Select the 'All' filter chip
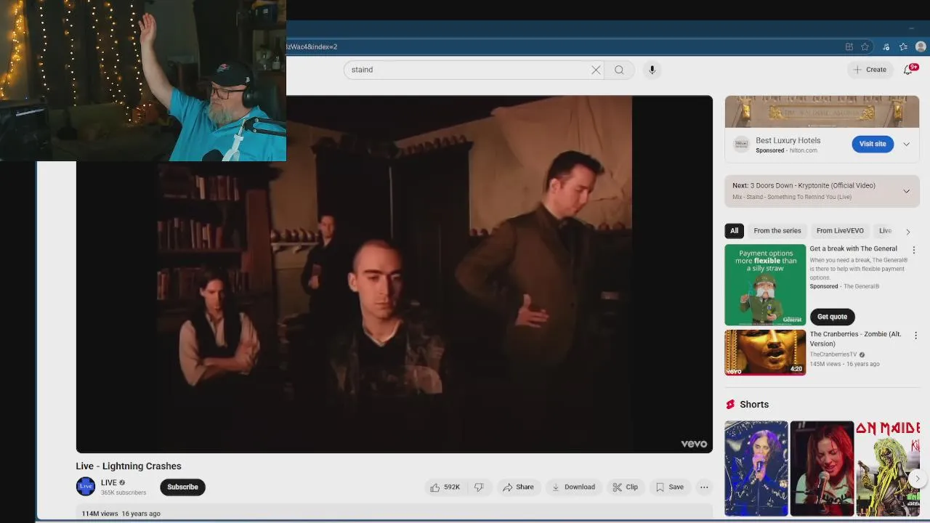 point(734,231)
